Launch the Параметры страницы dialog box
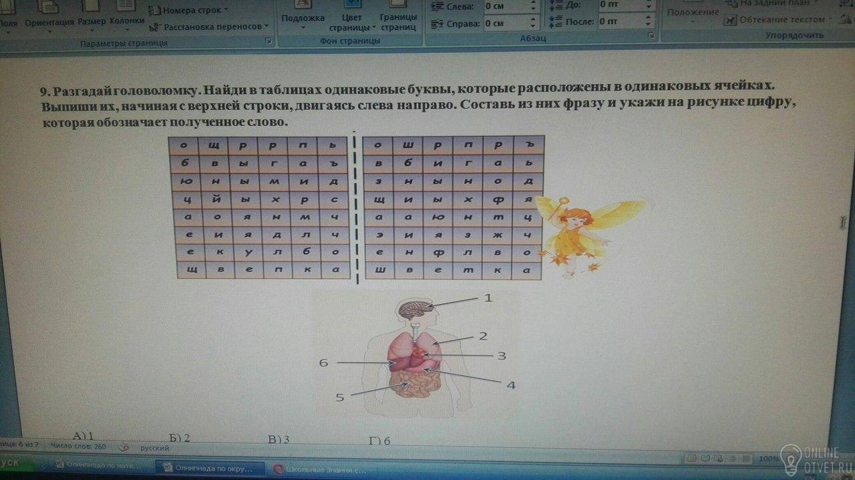The image size is (855, 480). pyautogui.click(x=269, y=41)
